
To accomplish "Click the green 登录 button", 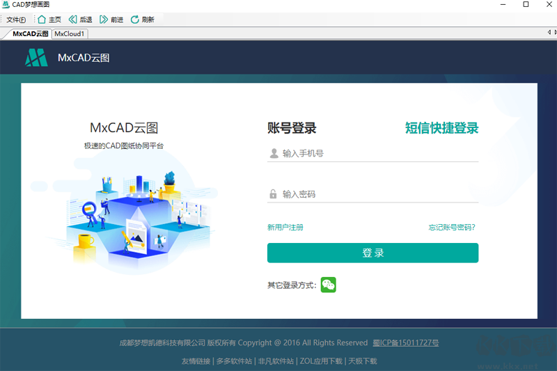I will click(372, 253).
